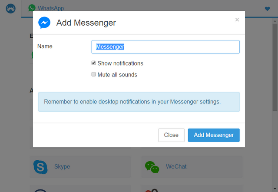Click the vertical scrollbar thumb
Viewport: 278px width, 192px height.
pos(275,67)
